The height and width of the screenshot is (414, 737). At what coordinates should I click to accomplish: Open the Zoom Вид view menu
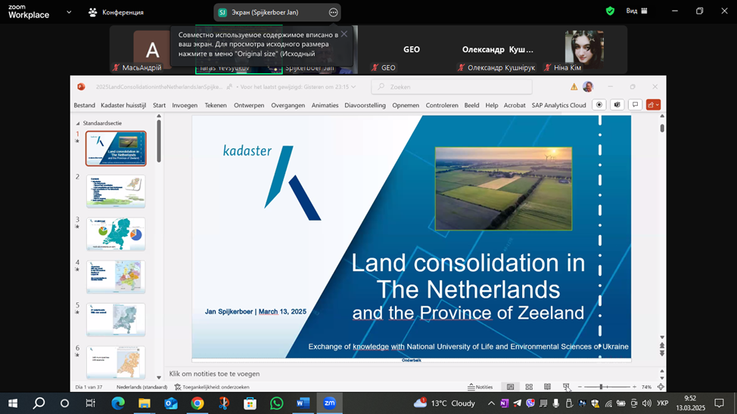pyautogui.click(x=636, y=11)
